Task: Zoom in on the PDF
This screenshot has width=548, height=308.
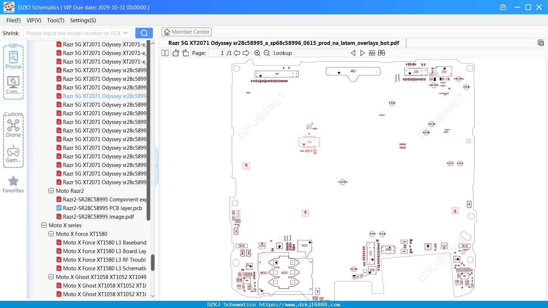Action: click(x=257, y=53)
